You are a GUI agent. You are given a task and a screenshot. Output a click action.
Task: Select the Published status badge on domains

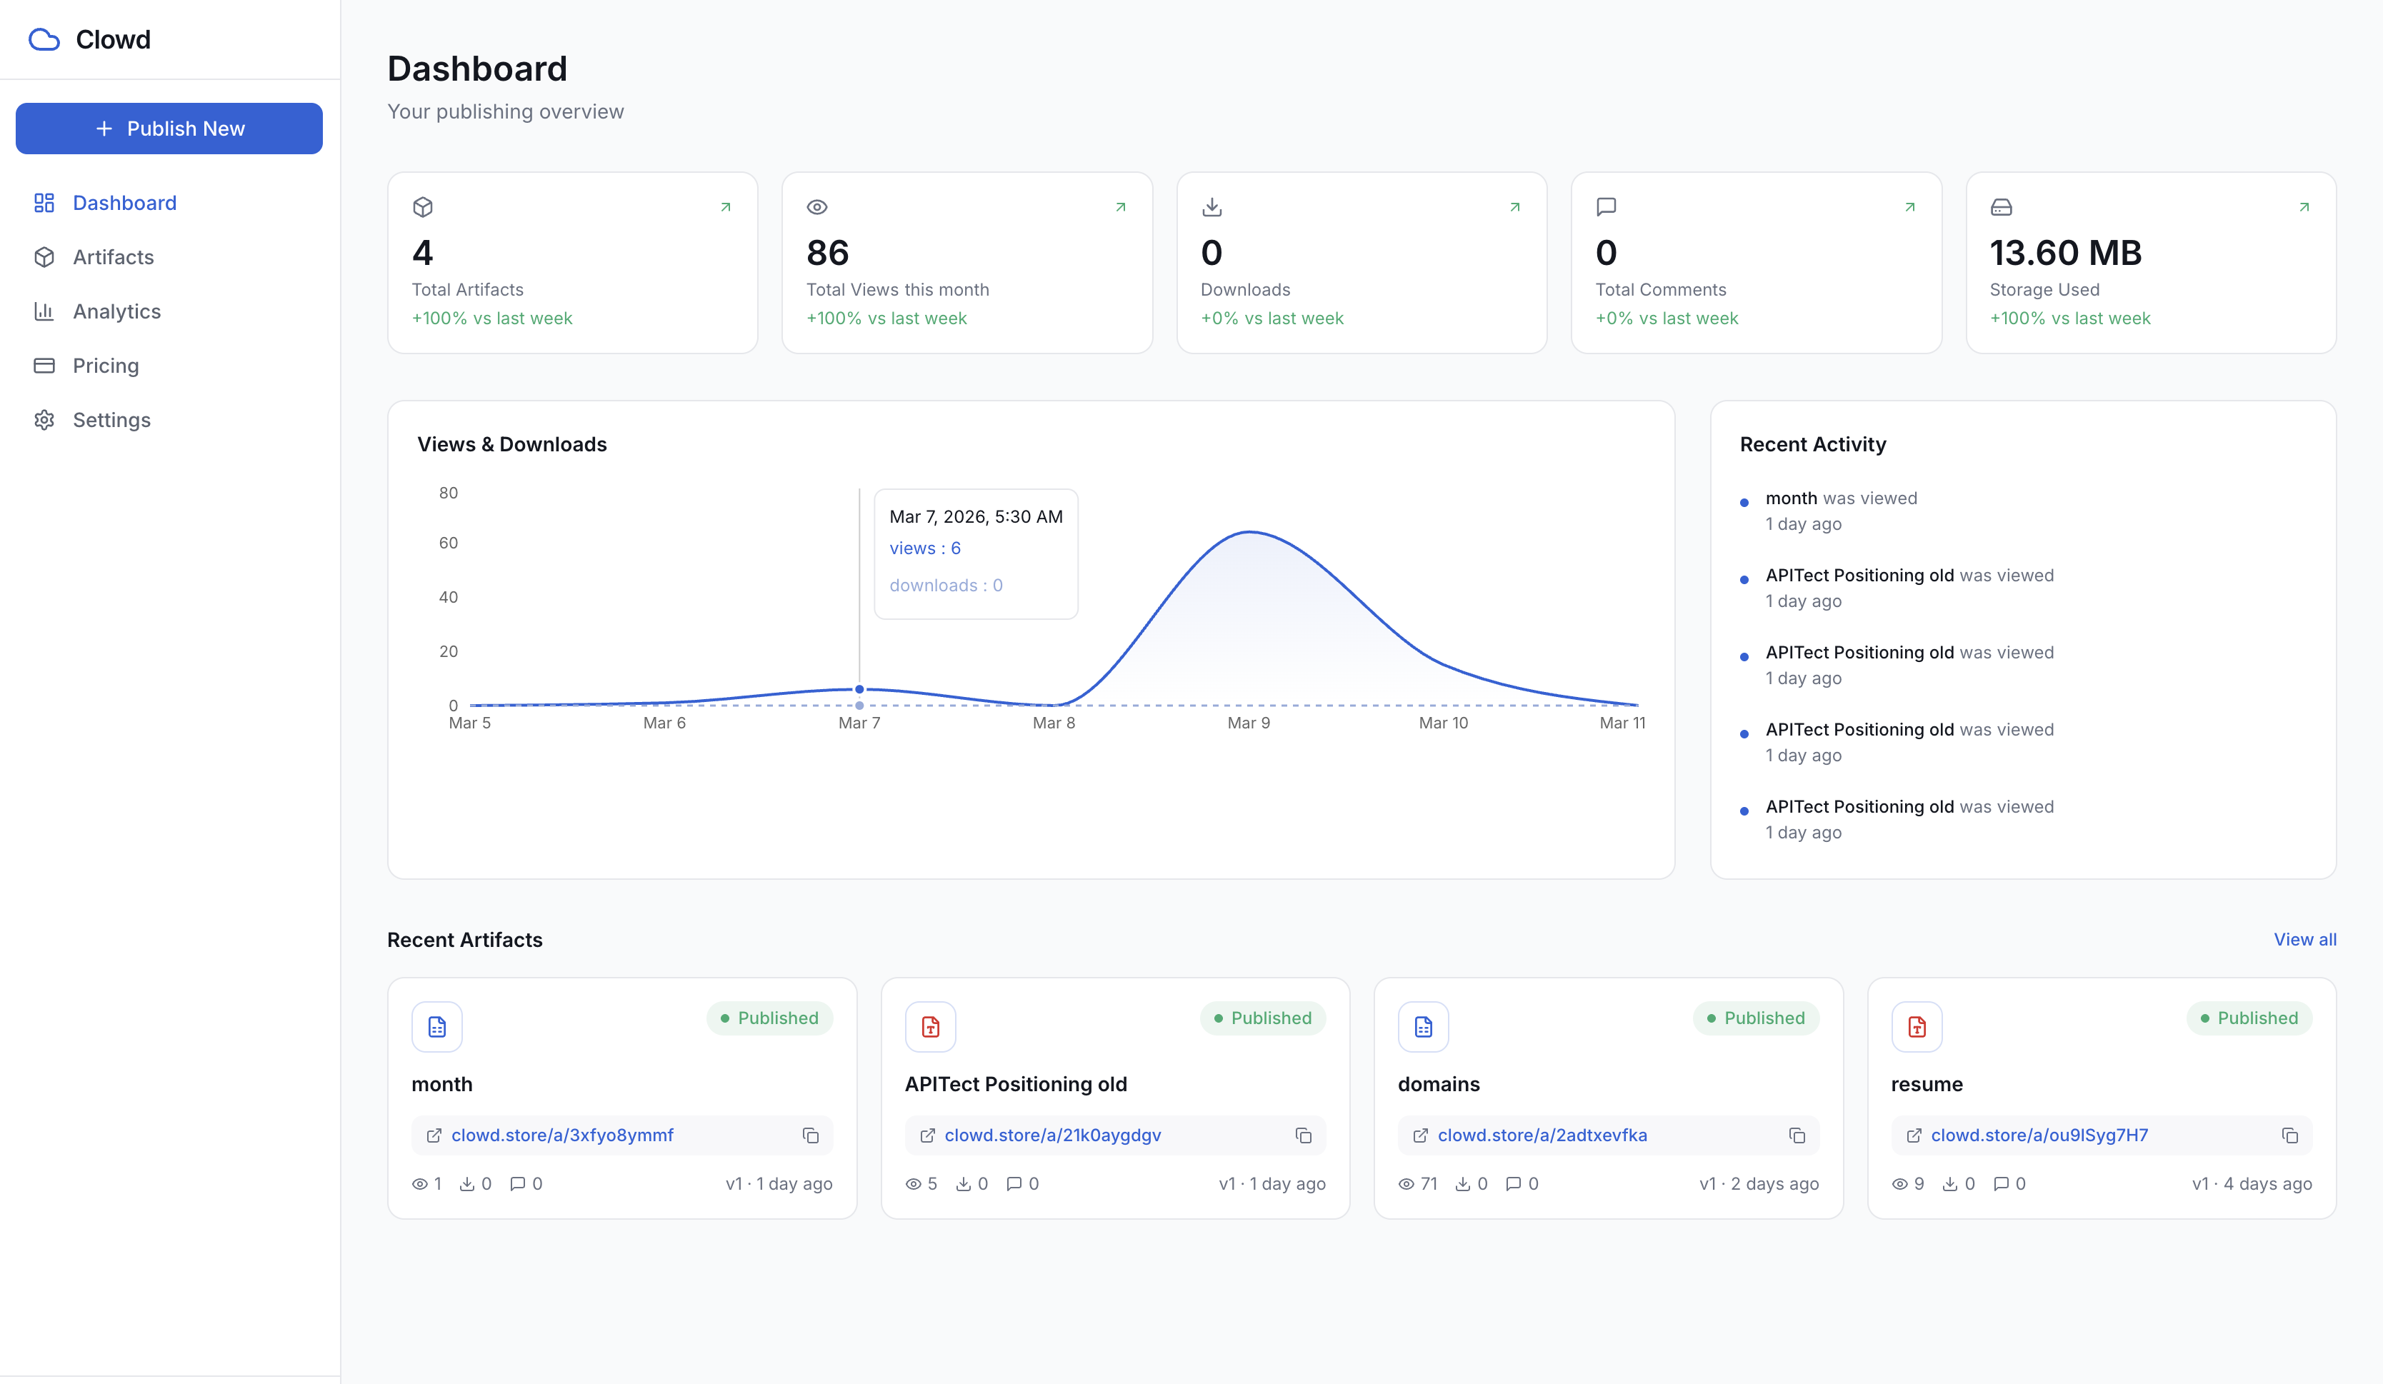tap(1756, 1018)
